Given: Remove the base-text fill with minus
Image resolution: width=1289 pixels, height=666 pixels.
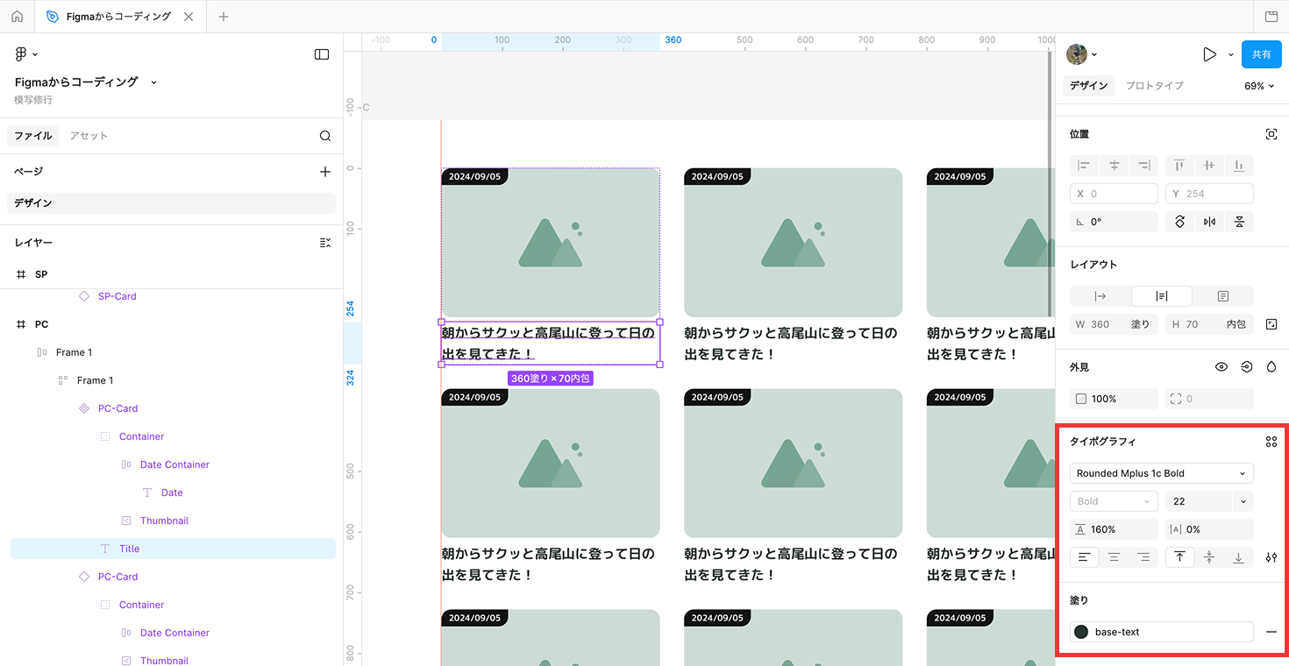Looking at the screenshot, I should pos(1271,632).
